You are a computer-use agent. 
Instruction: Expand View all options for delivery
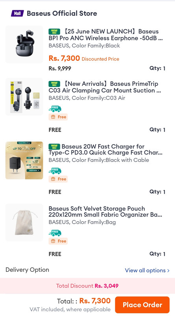(x=147, y=270)
